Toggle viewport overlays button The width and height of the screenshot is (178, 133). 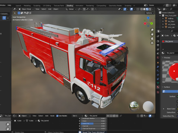pyautogui.click(x=131, y=9)
